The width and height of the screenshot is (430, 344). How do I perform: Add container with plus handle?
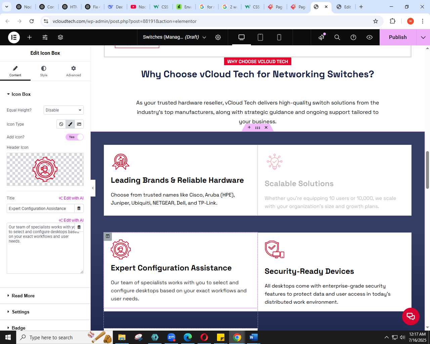coord(249,128)
